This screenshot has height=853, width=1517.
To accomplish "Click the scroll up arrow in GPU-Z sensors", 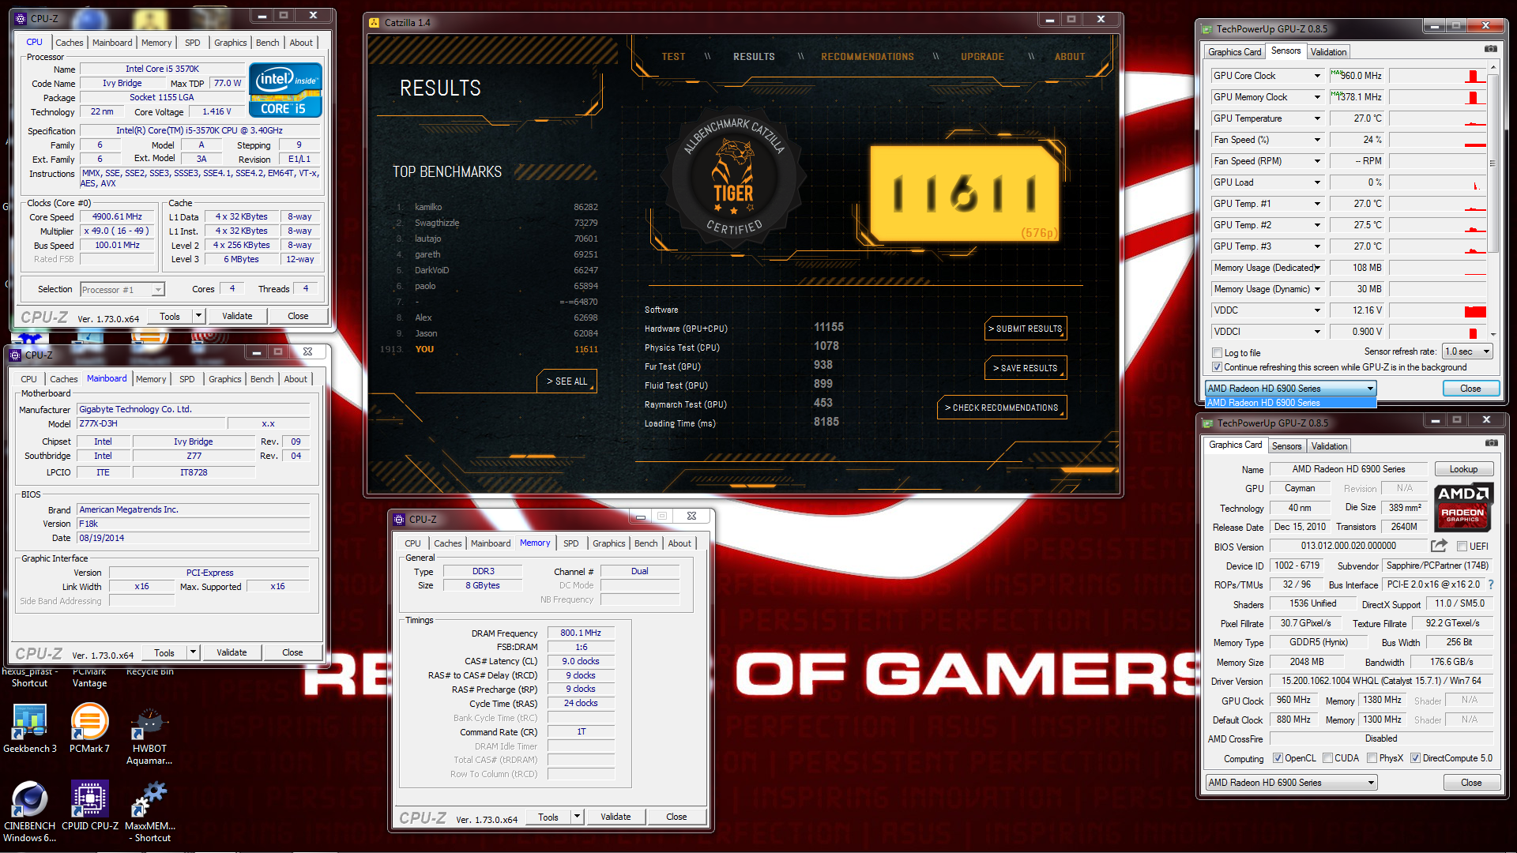I will 1493,69.
